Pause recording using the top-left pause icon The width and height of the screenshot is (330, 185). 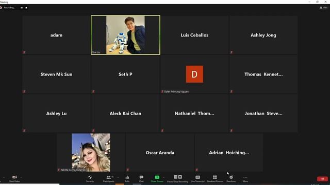(22, 8)
